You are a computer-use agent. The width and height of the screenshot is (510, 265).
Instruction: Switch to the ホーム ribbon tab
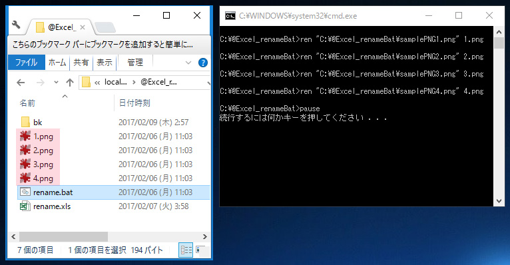tap(57, 63)
